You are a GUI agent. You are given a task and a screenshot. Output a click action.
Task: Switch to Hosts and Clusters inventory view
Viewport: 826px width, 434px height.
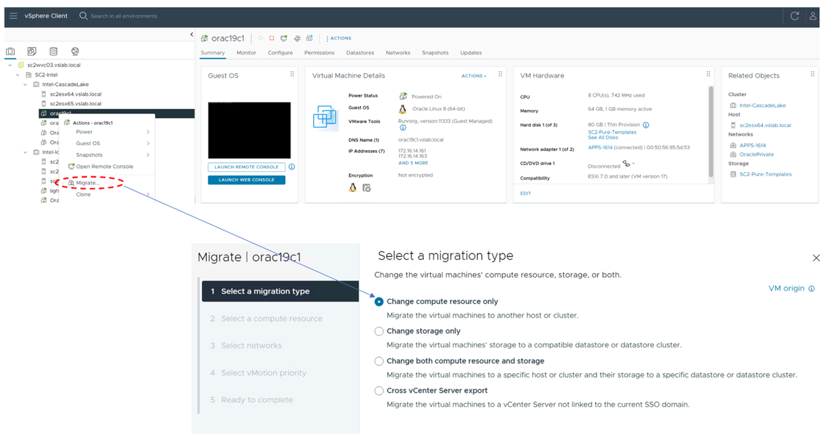click(10, 52)
